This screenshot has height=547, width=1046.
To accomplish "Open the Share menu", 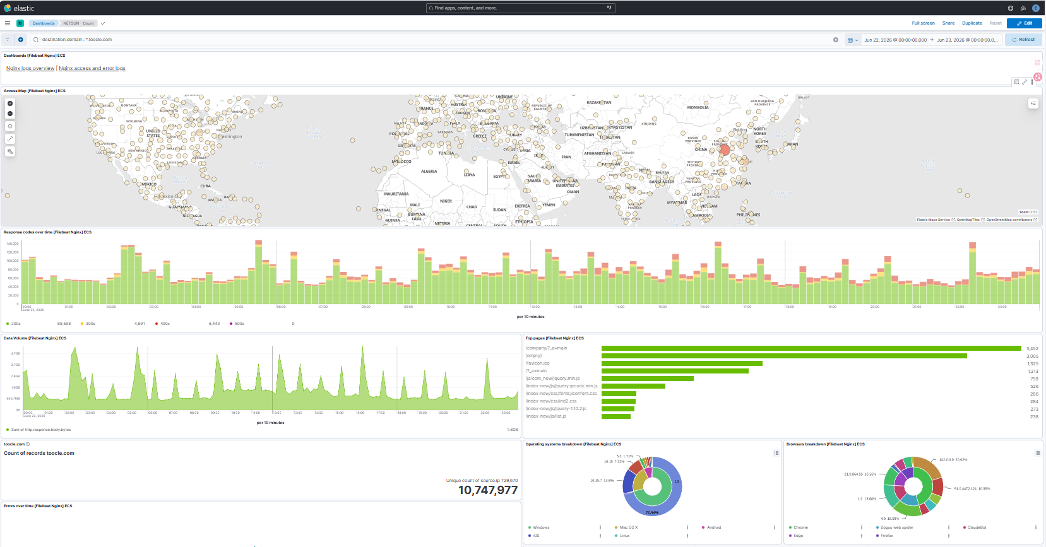I will 948,23.
